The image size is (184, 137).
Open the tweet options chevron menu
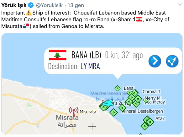pos(180,5)
